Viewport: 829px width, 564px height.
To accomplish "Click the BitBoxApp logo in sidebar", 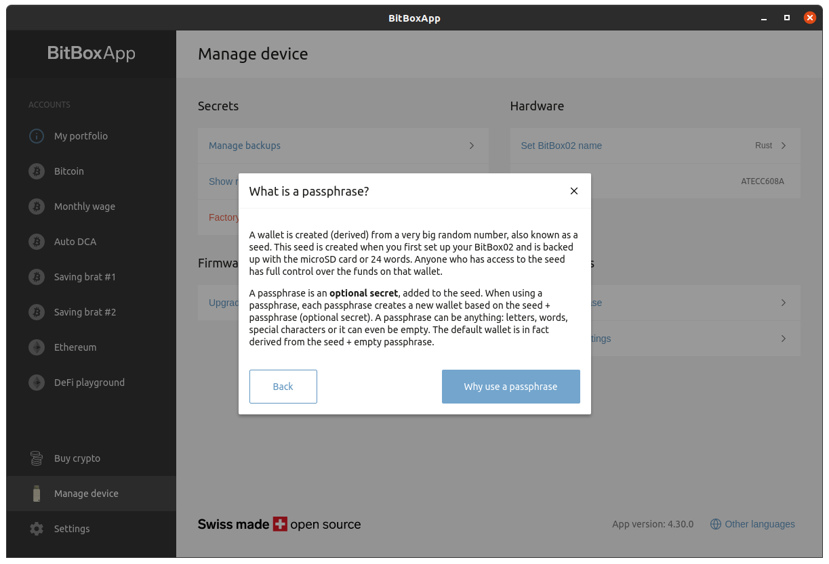I will (92, 53).
